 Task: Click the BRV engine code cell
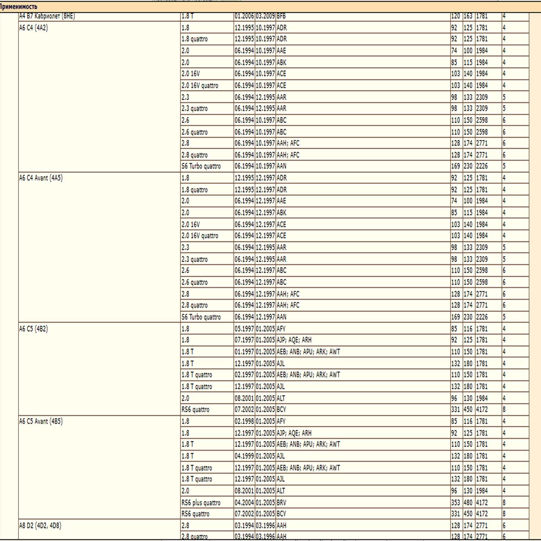pos(281,503)
